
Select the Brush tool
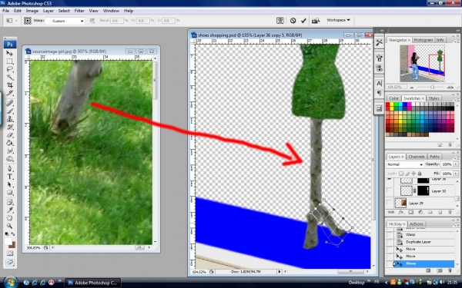pyautogui.click(x=10, y=111)
